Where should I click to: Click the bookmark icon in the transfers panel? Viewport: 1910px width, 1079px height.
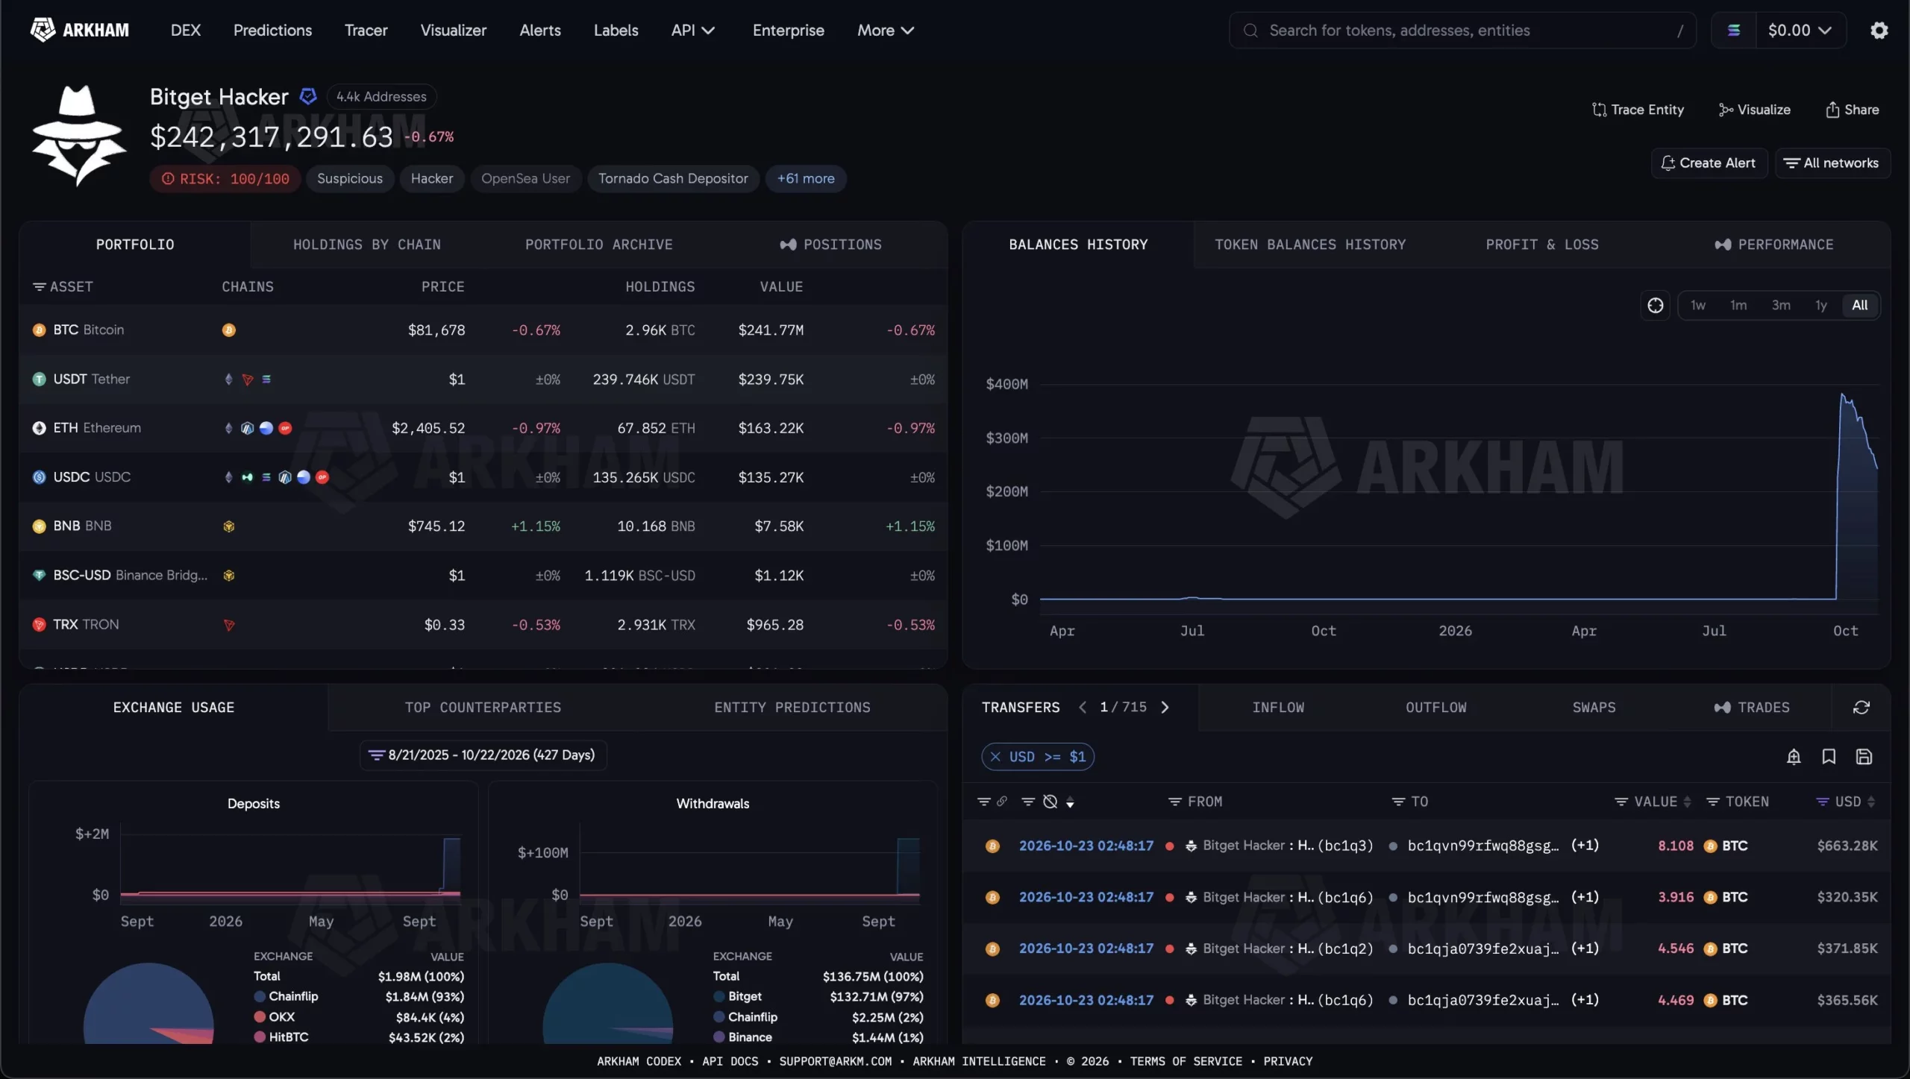point(1829,757)
